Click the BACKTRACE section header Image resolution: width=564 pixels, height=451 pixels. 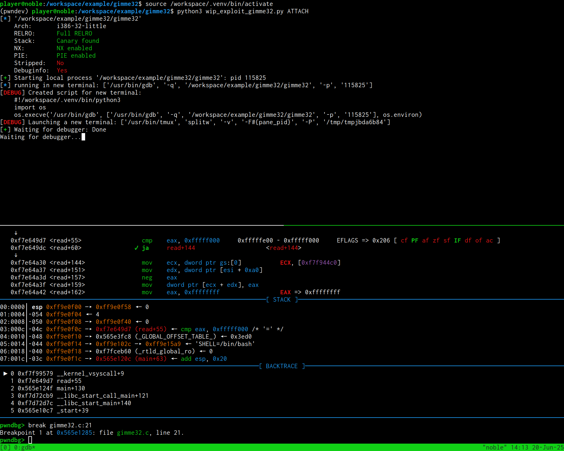coord(282,366)
